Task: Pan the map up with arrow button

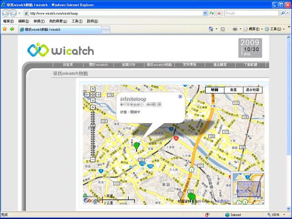Action: tap(93, 89)
